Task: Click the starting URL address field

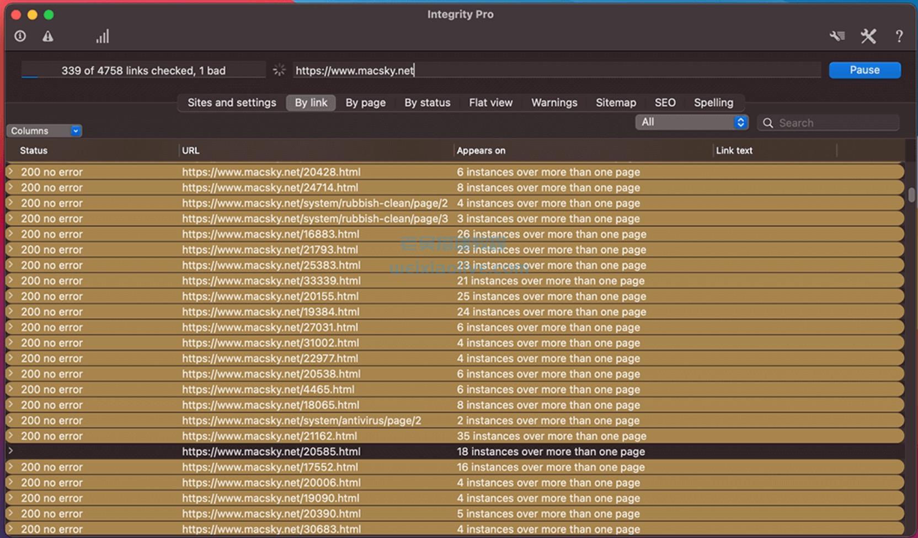Action: [557, 71]
